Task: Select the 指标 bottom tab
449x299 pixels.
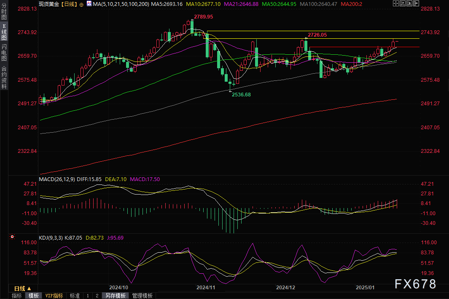Action: [17, 296]
